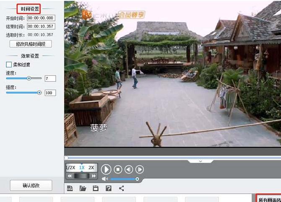Click 修改风格时间段 button

pyautogui.click(x=31, y=44)
